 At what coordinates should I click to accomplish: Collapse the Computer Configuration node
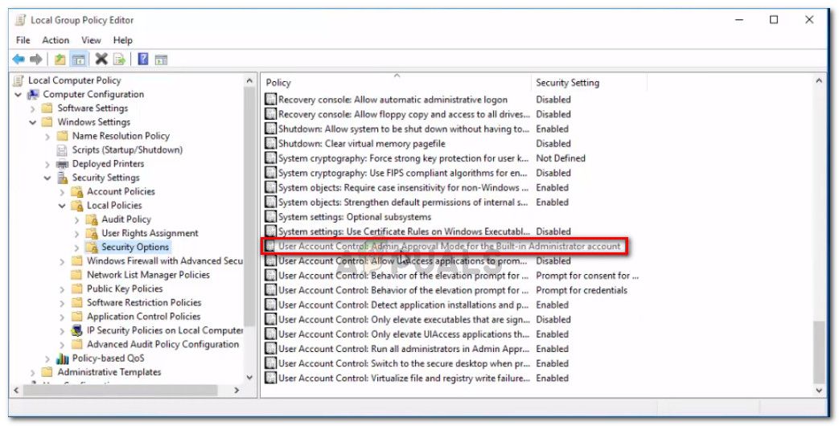coord(19,95)
